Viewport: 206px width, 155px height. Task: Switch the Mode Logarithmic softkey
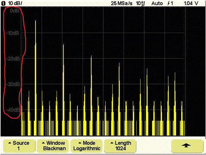87,146
